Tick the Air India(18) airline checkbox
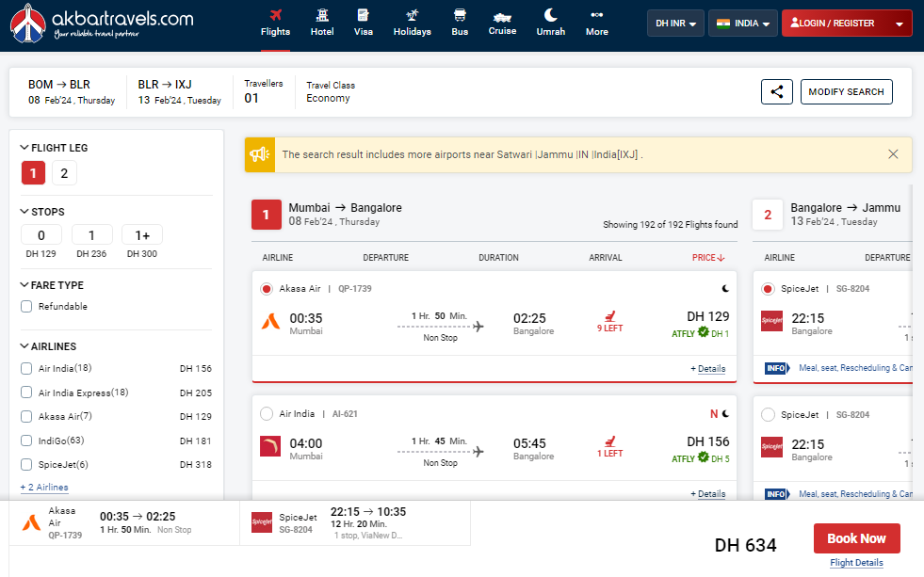Viewport: 924px width, 577px height. pyautogui.click(x=26, y=369)
